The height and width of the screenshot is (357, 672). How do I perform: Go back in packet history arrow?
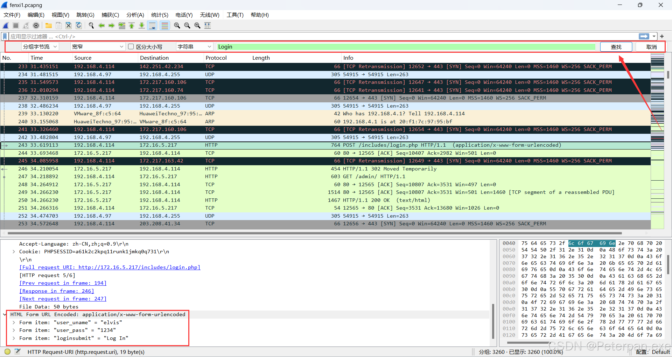101,25
